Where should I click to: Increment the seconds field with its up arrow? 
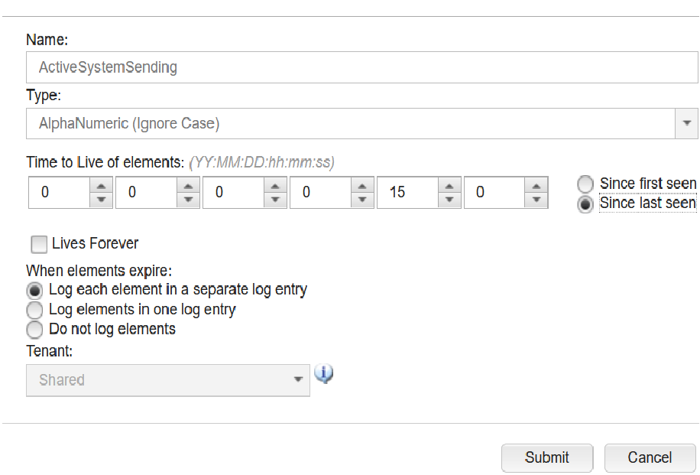[536, 187]
